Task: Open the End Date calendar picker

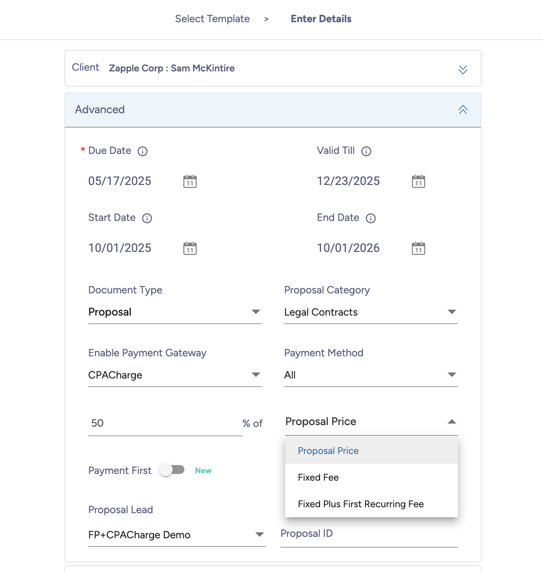Action: coord(419,248)
